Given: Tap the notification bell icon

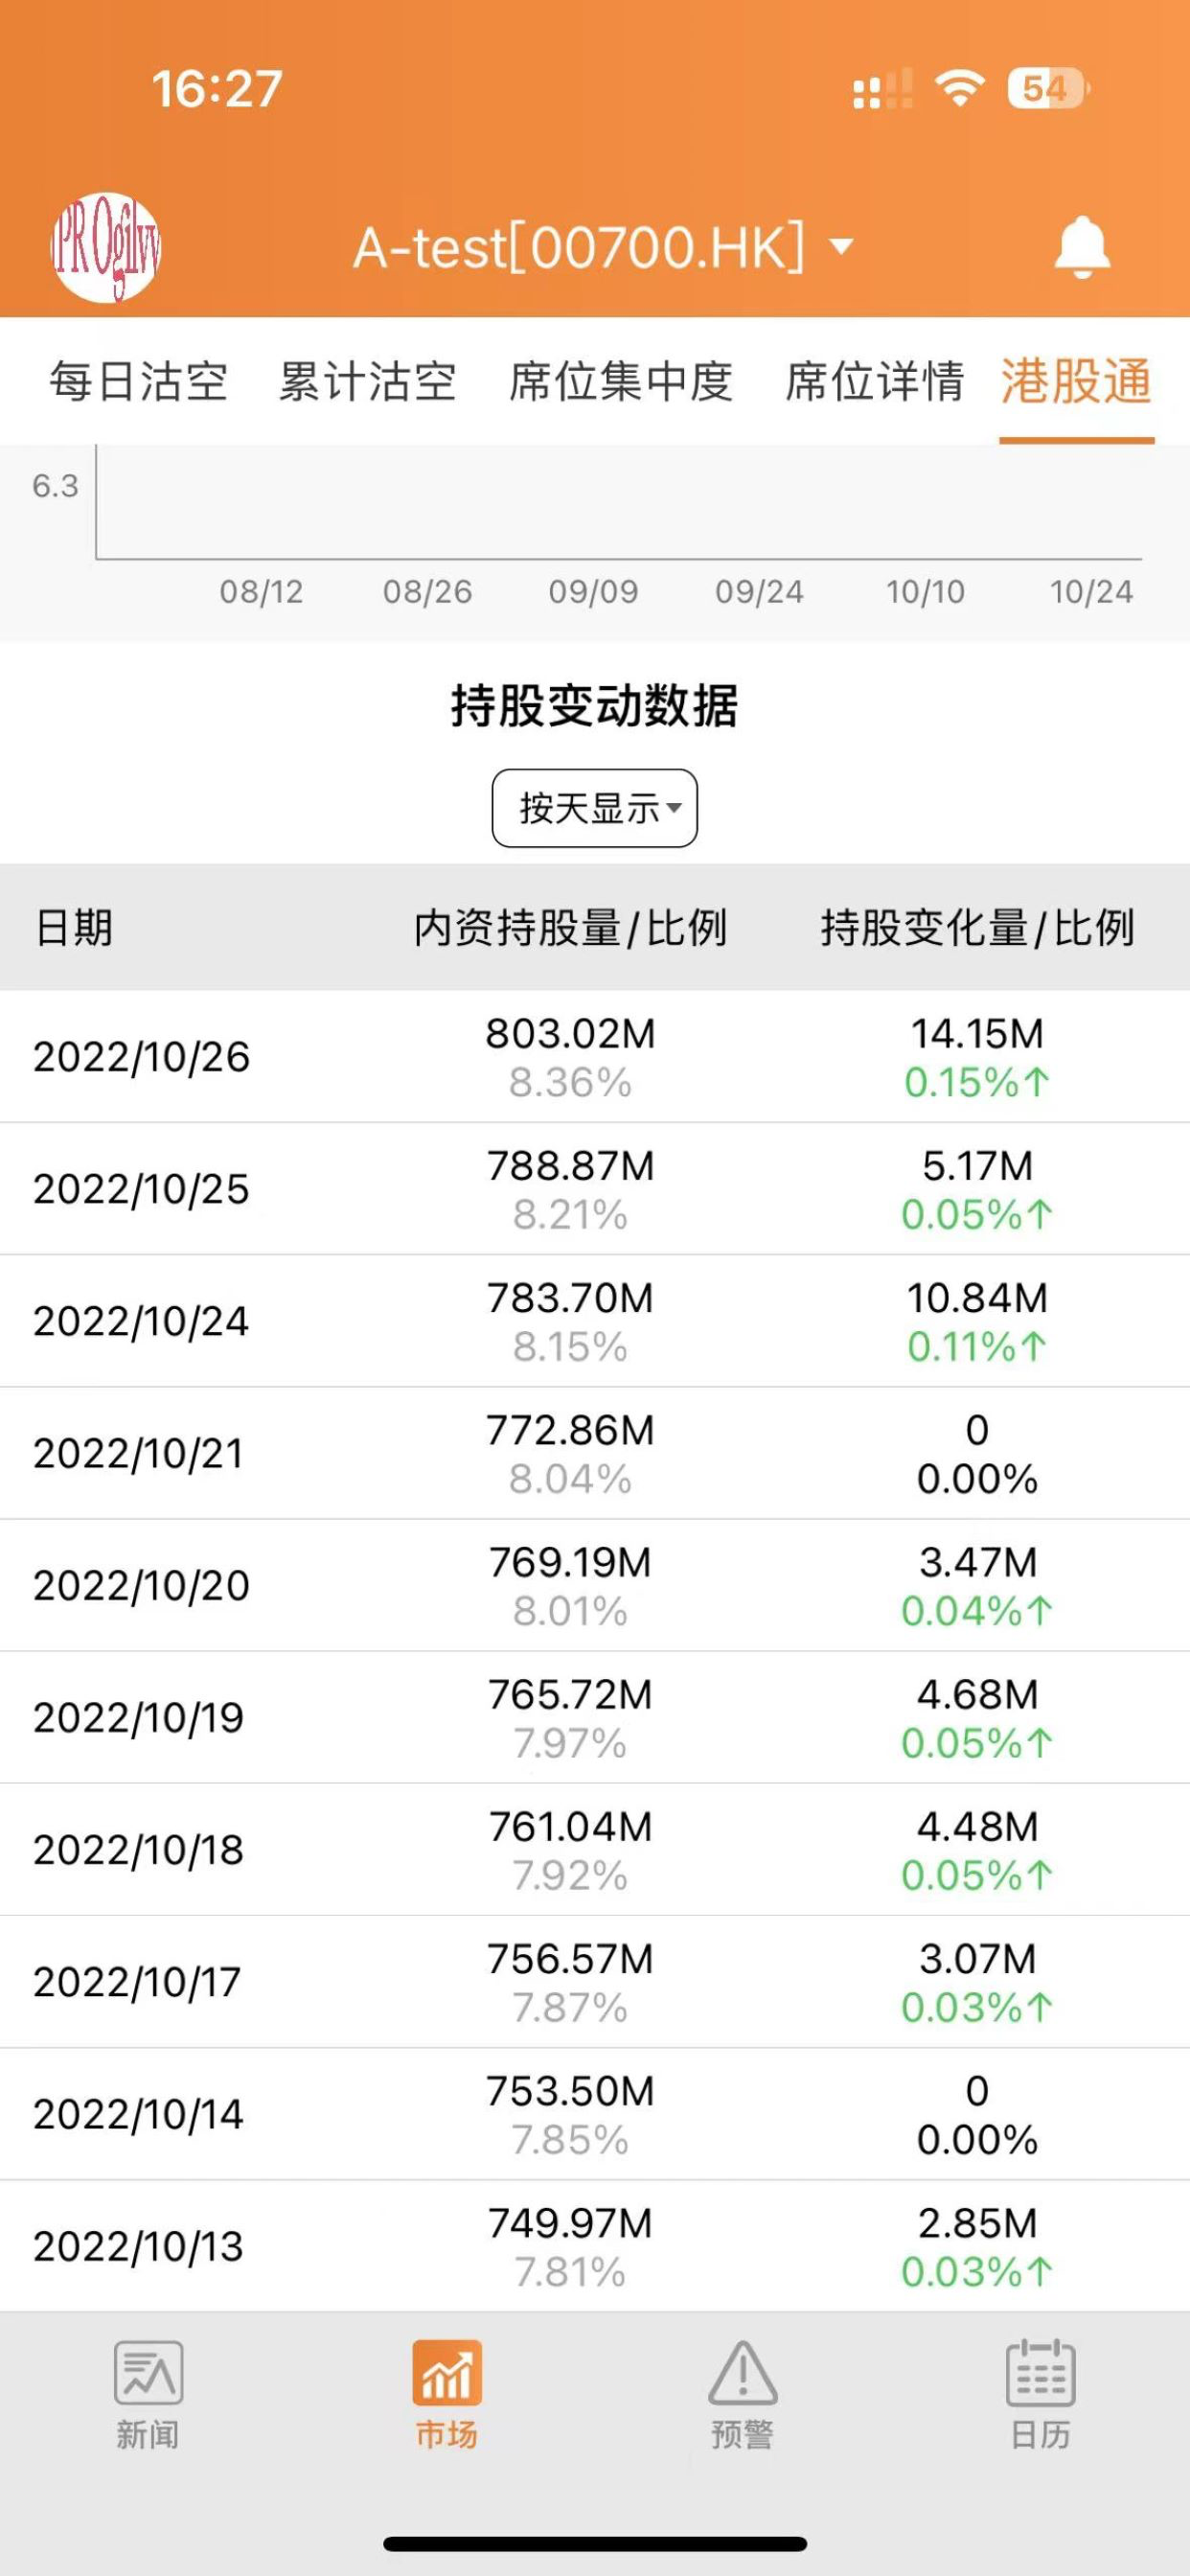Looking at the screenshot, I should 1082,246.
